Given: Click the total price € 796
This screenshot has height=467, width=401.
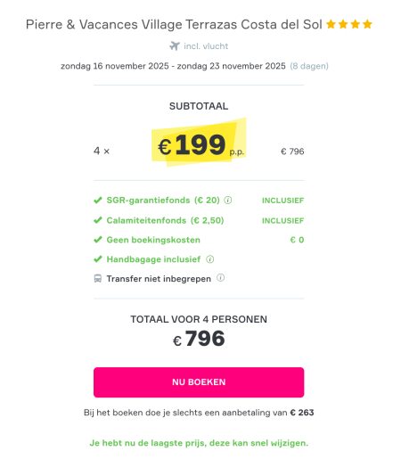Looking at the screenshot, I should (x=199, y=339).
